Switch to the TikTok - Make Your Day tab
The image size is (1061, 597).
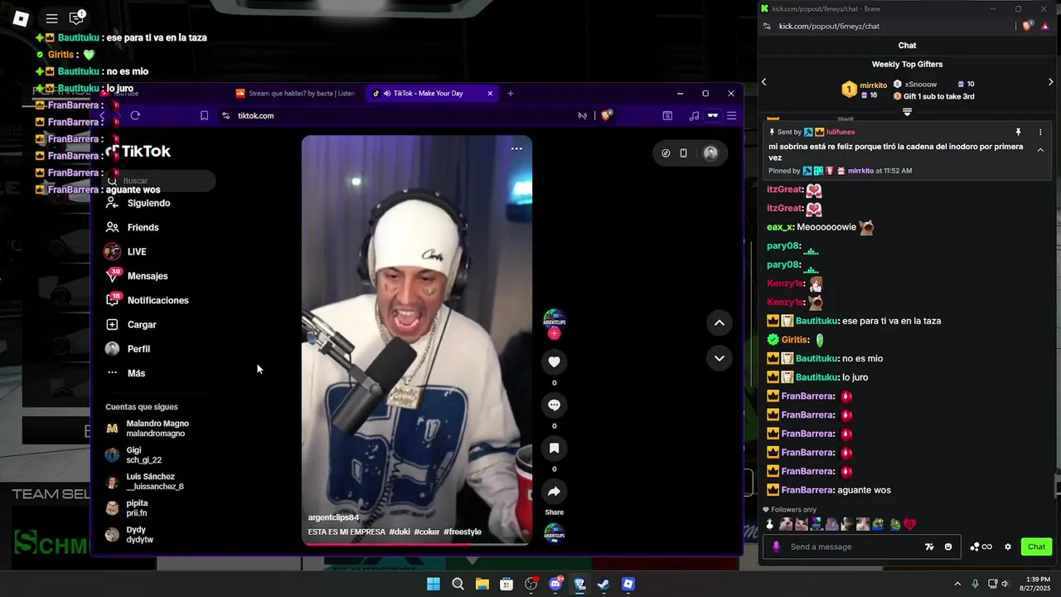click(x=428, y=93)
